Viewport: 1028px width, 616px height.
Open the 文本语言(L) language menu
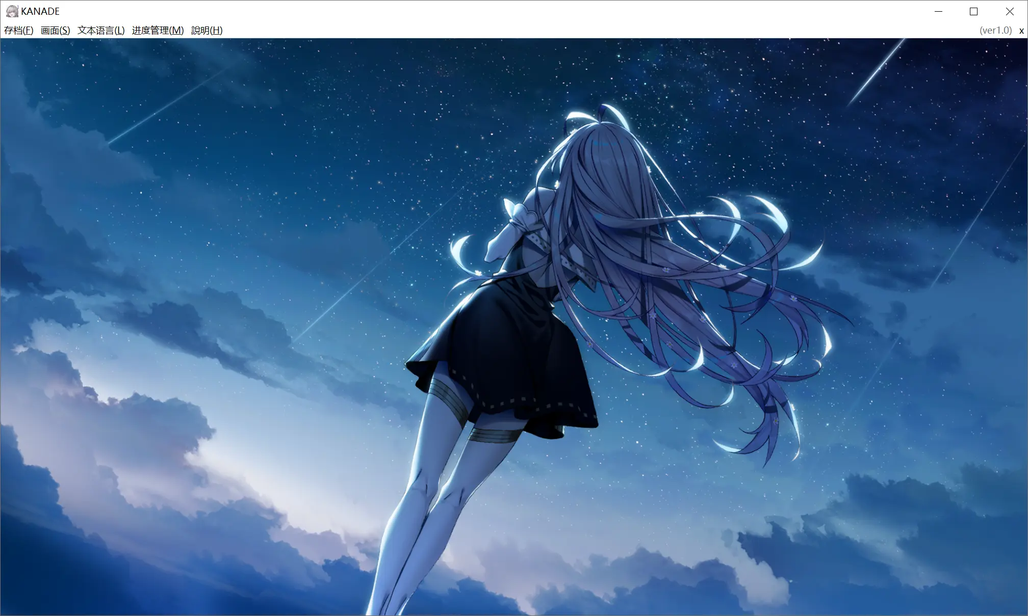coord(101,31)
